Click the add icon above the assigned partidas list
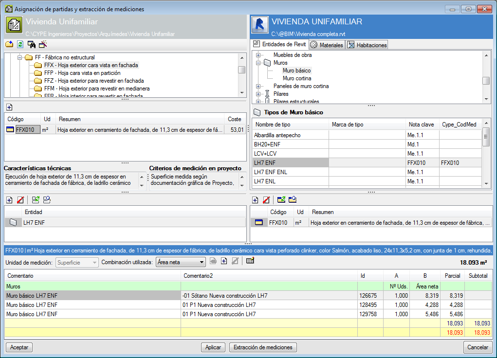Screen dimensions: 497x358 (255, 200)
